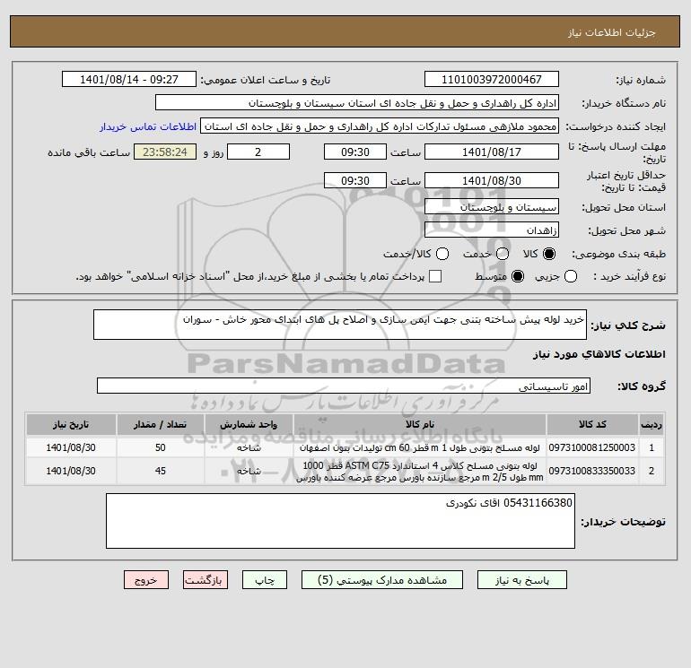
Task: Click the need number field 1101003972000467
Action: pyautogui.click(x=492, y=79)
